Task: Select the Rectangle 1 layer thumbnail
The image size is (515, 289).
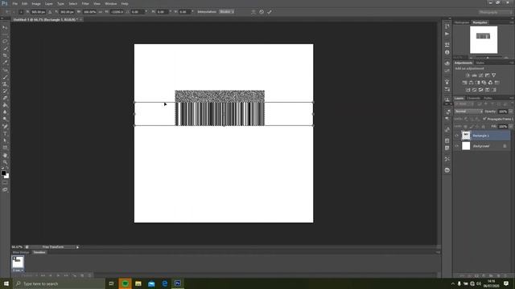Action: click(x=466, y=136)
